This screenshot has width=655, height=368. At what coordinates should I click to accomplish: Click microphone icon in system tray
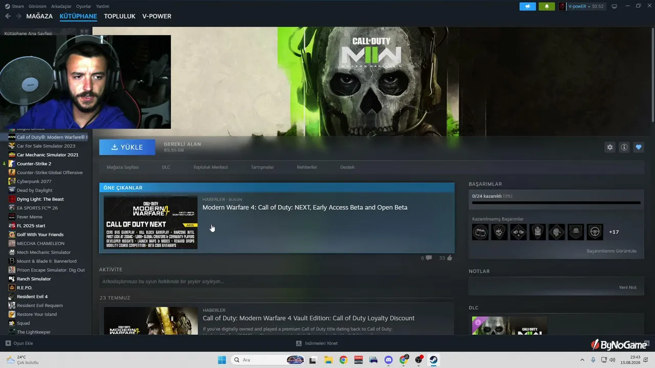coord(593,360)
